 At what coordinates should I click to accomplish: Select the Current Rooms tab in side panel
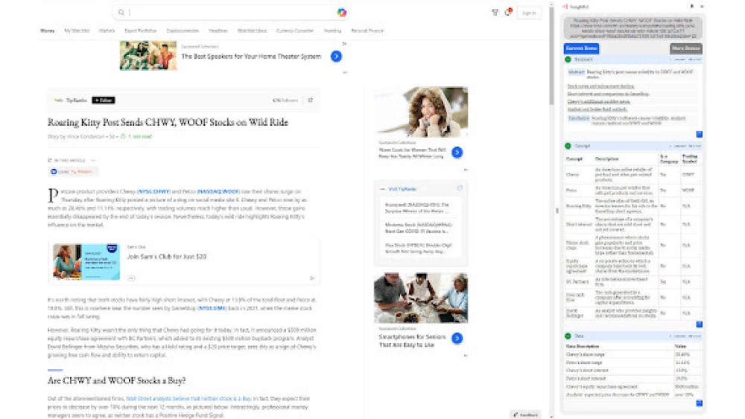click(x=582, y=48)
